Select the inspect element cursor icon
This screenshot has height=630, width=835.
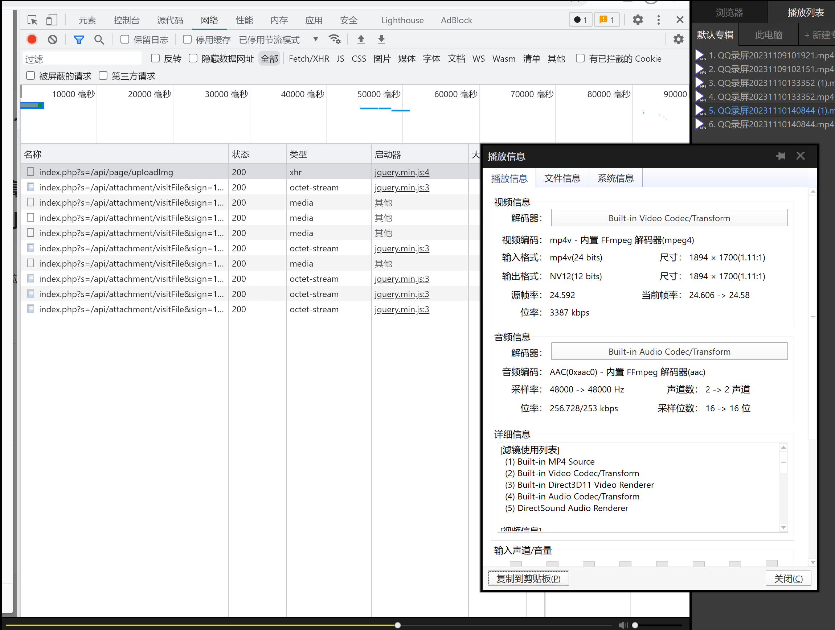point(32,20)
